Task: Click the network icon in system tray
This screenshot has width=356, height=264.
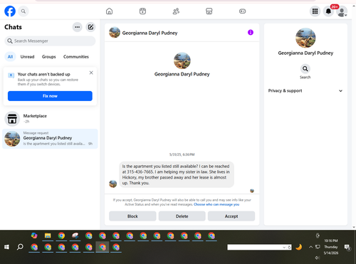Action: tap(318, 247)
